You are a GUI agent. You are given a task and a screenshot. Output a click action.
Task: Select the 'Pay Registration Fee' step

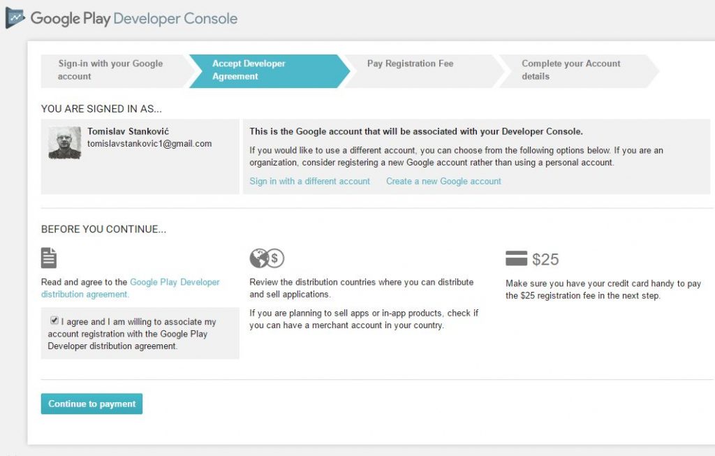[x=424, y=71]
